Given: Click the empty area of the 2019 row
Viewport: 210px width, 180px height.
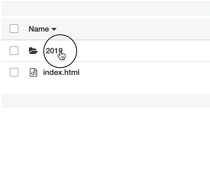Looking at the screenshot, I should coord(140,51).
